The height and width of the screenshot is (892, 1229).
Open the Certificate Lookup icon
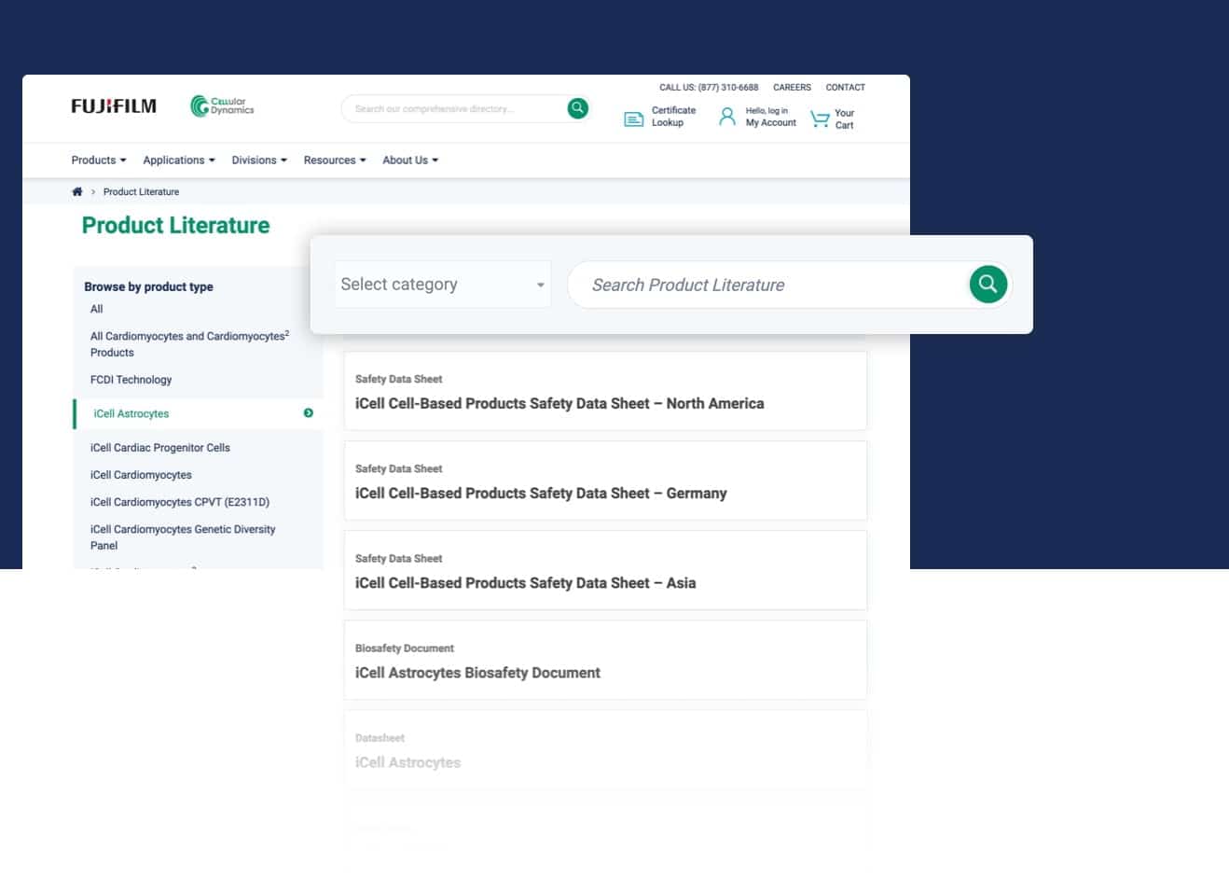click(x=634, y=118)
